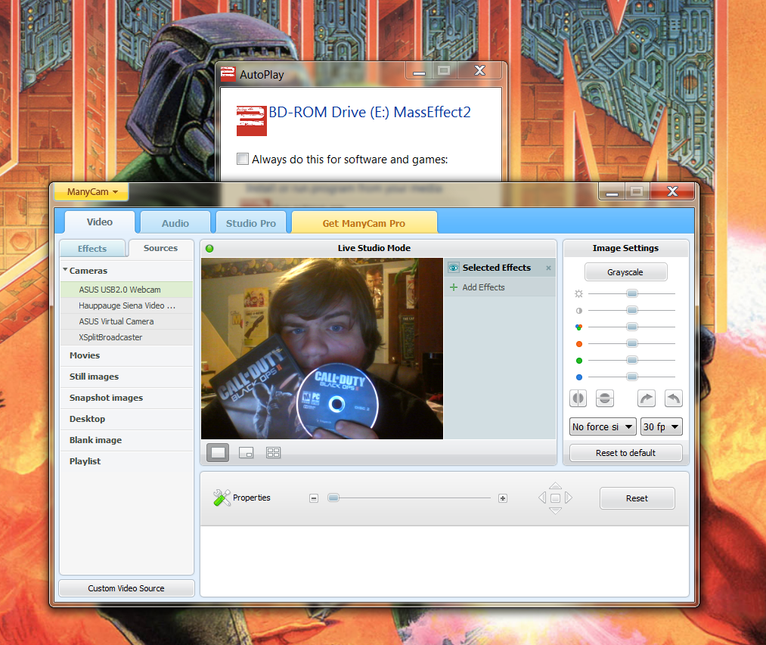Viewport: 766px width, 645px height.
Task: Select ASUS Virtual Camera source
Action: [x=126, y=321]
